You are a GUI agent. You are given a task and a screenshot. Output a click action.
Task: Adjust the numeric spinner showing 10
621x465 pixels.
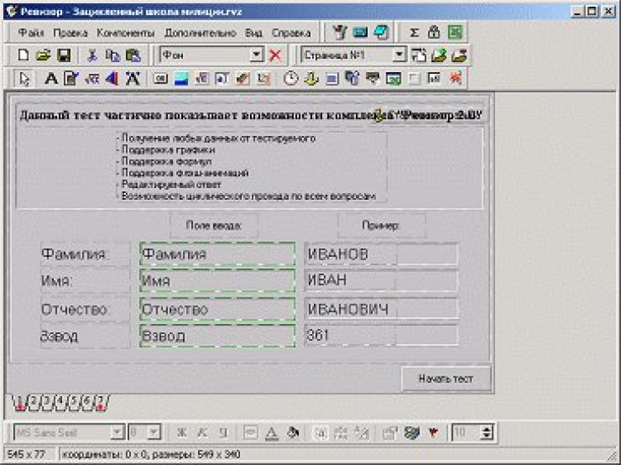coord(486,433)
